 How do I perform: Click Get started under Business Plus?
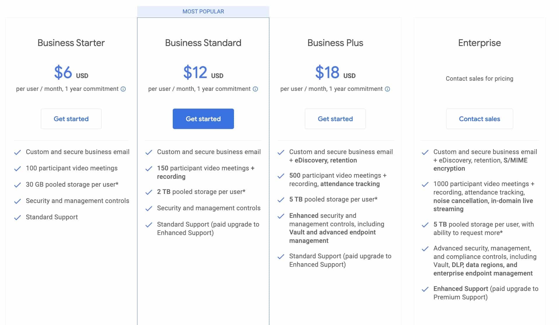coord(335,119)
